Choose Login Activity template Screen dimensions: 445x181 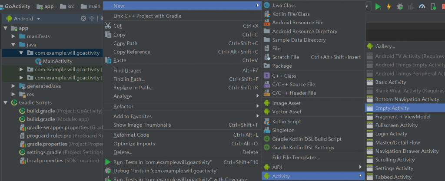[405, 134]
